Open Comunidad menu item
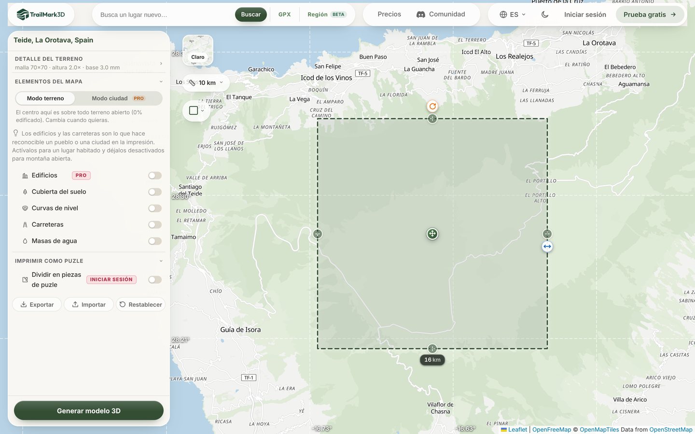Image resolution: width=695 pixels, height=434 pixels. 441,14
